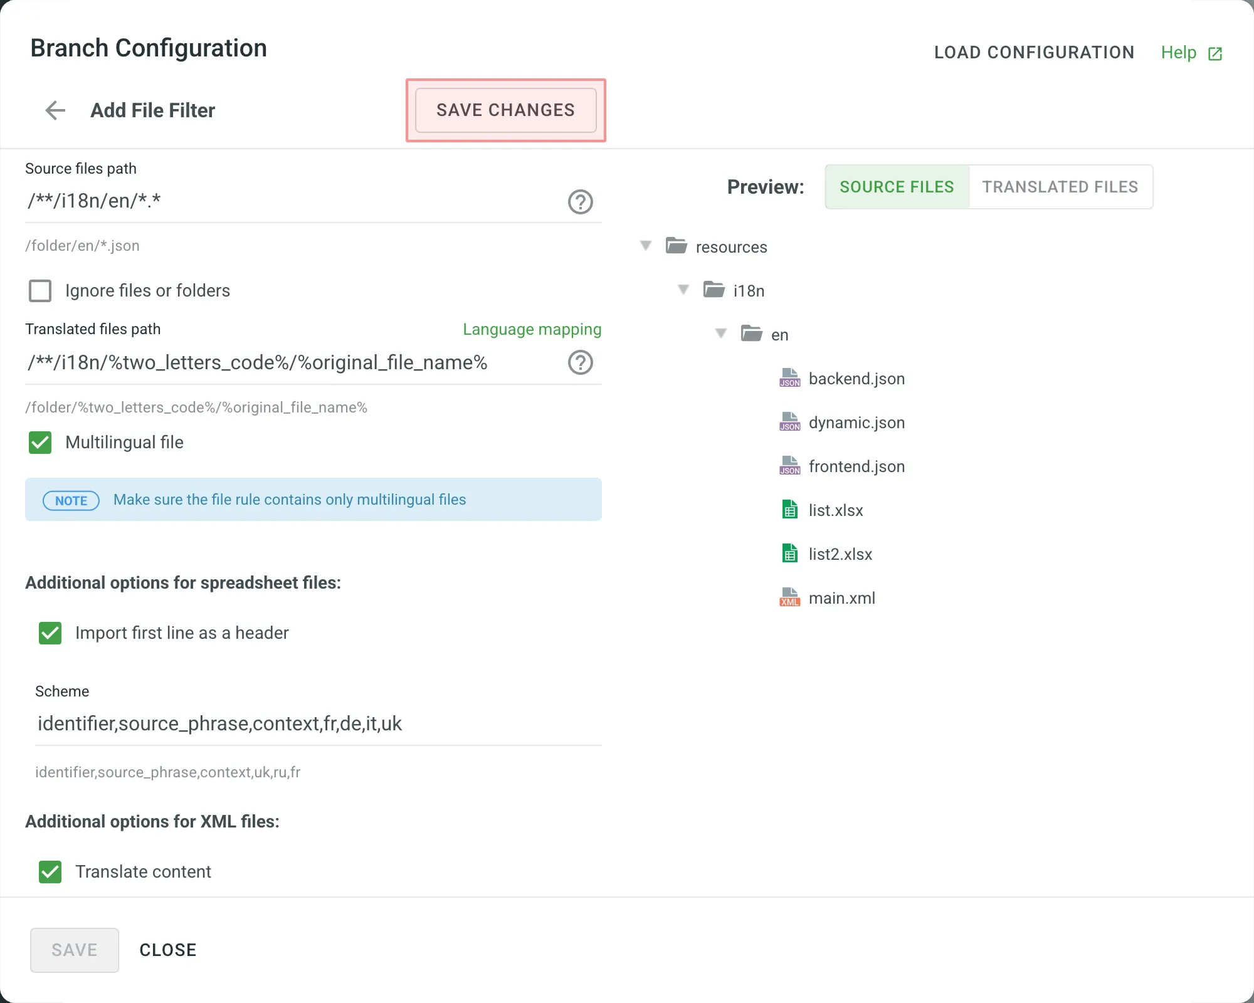Click the help icon next to Translated files path
The width and height of the screenshot is (1254, 1003).
point(580,362)
